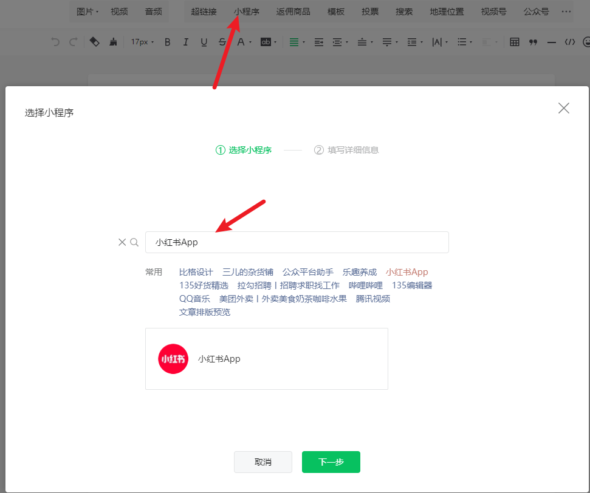Expand the font color dropdown arrow
Image resolution: width=590 pixels, height=493 pixels.
coord(250,42)
